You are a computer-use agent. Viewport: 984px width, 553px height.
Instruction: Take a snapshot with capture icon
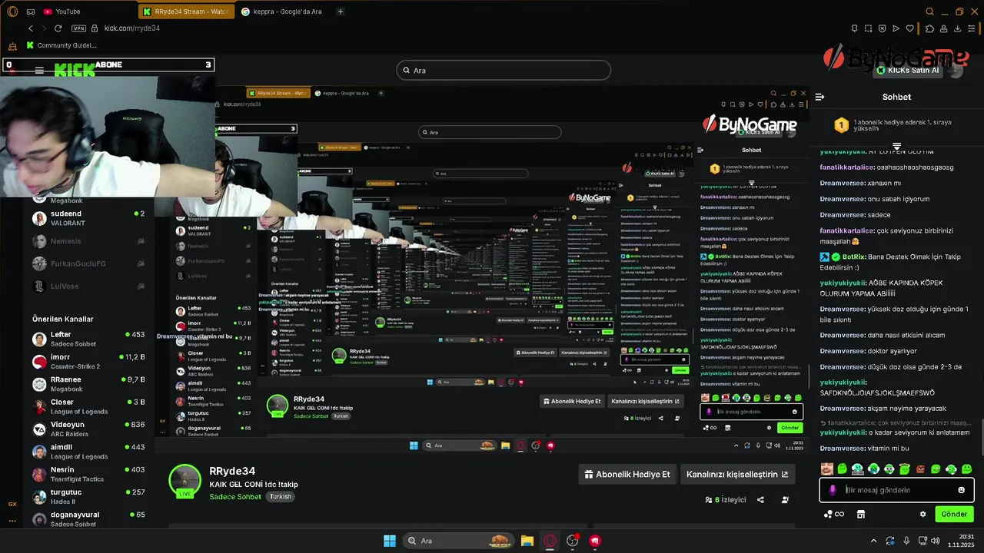pos(869,28)
